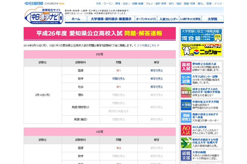Viewport: 247px width, 164px height.
Task: Open 相談 in the top menu
Action: point(179,3)
